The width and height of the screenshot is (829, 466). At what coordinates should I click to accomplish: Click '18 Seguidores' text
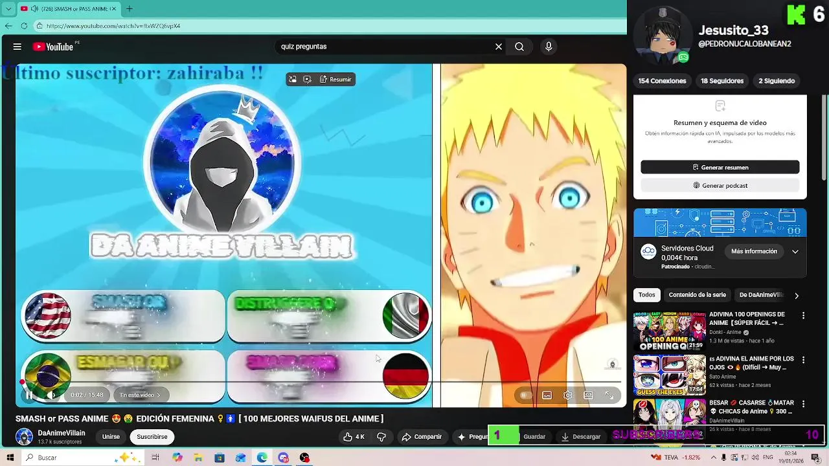coord(722,81)
